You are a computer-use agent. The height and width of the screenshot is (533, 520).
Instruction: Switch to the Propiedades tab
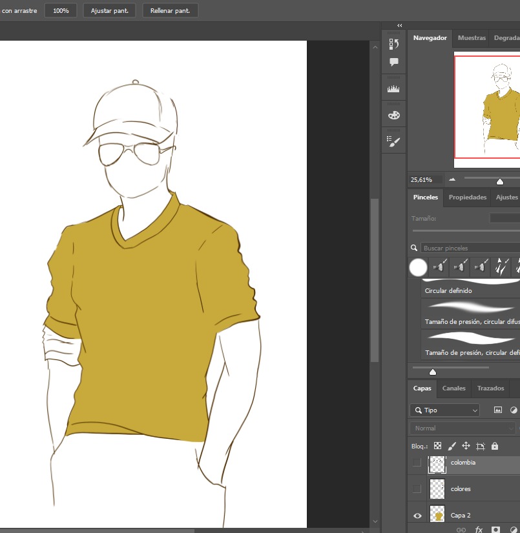coord(467,197)
